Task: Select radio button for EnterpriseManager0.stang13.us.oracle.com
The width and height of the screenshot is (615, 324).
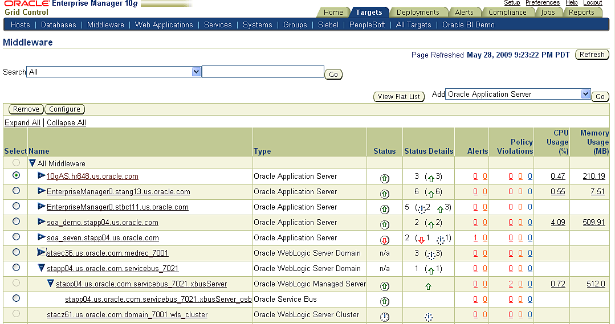Action: (x=16, y=190)
